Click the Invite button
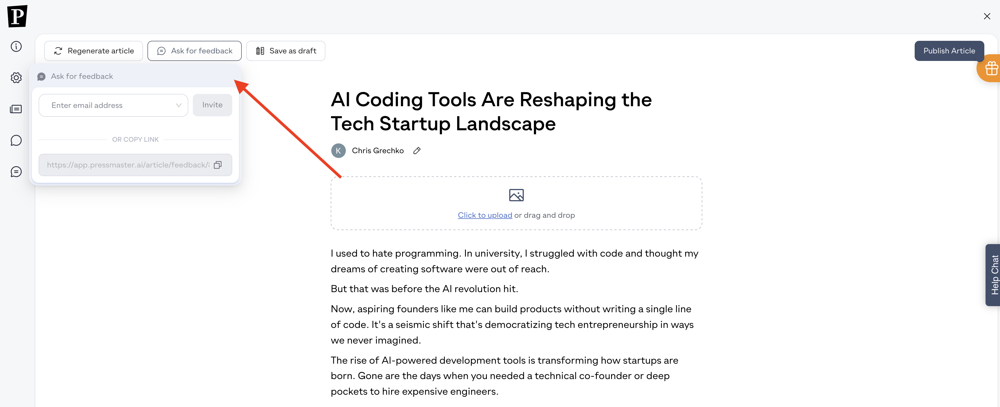This screenshot has height=407, width=1000. tap(212, 105)
